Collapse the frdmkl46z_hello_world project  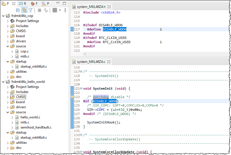point(3,82)
